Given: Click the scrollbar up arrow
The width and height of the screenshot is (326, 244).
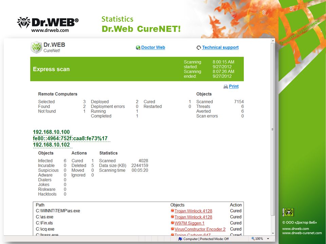Looking at the screenshot, I should [x=273, y=41].
